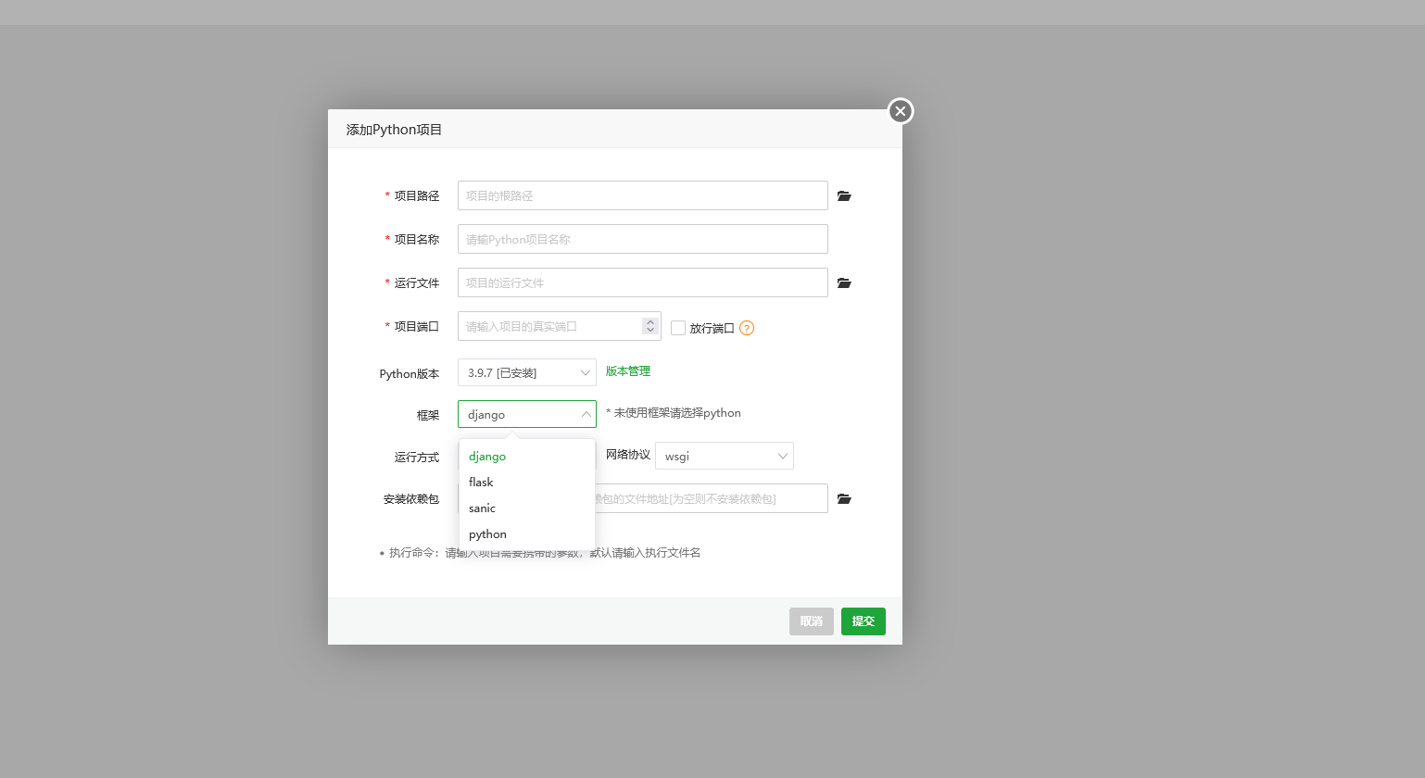The image size is (1425, 778).
Task: Click the 执行命令 hint text
Action: pyautogui.click(x=545, y=553)
